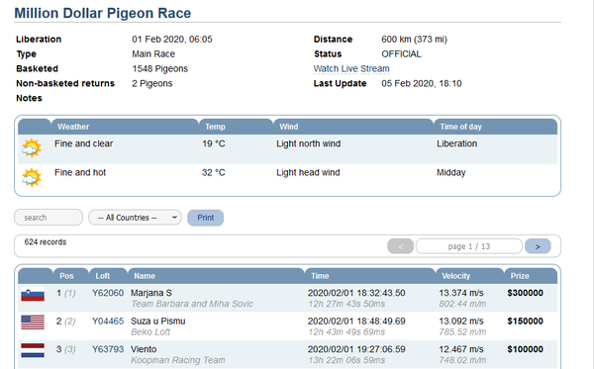
Task: Click the Netherlands flag icon
Action: [x=33, y=350]
